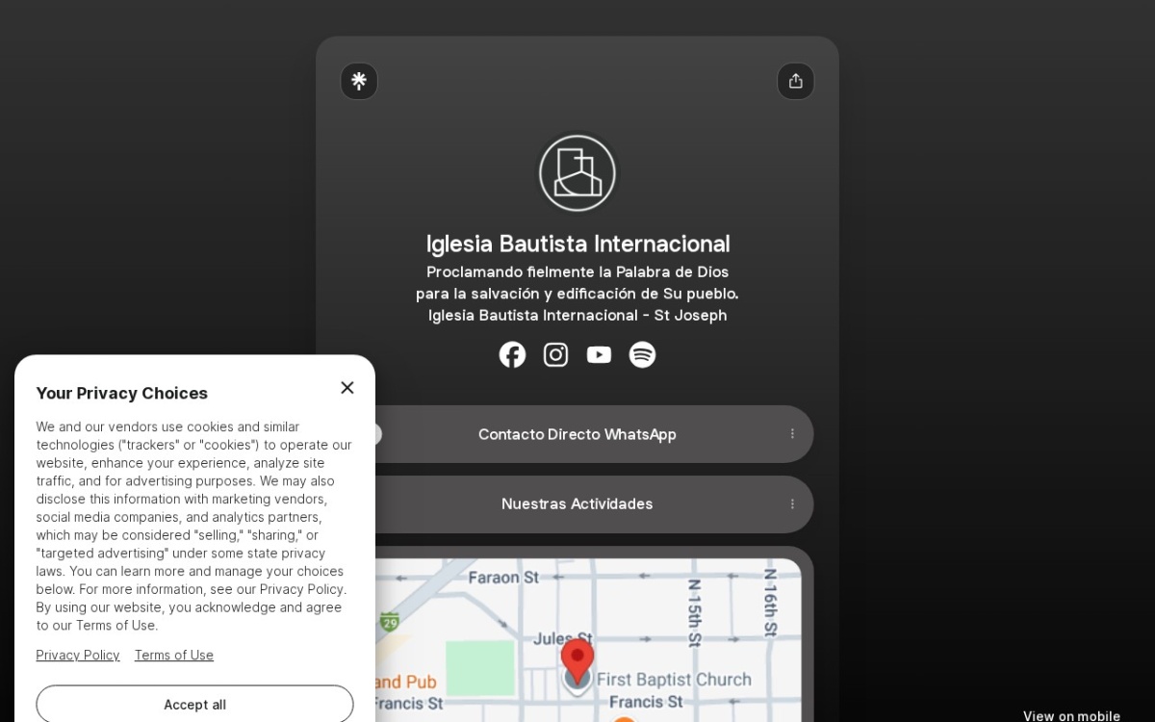Click the Linktree asterisk logo icon
1155x722 pixels.
click(359, 81)
